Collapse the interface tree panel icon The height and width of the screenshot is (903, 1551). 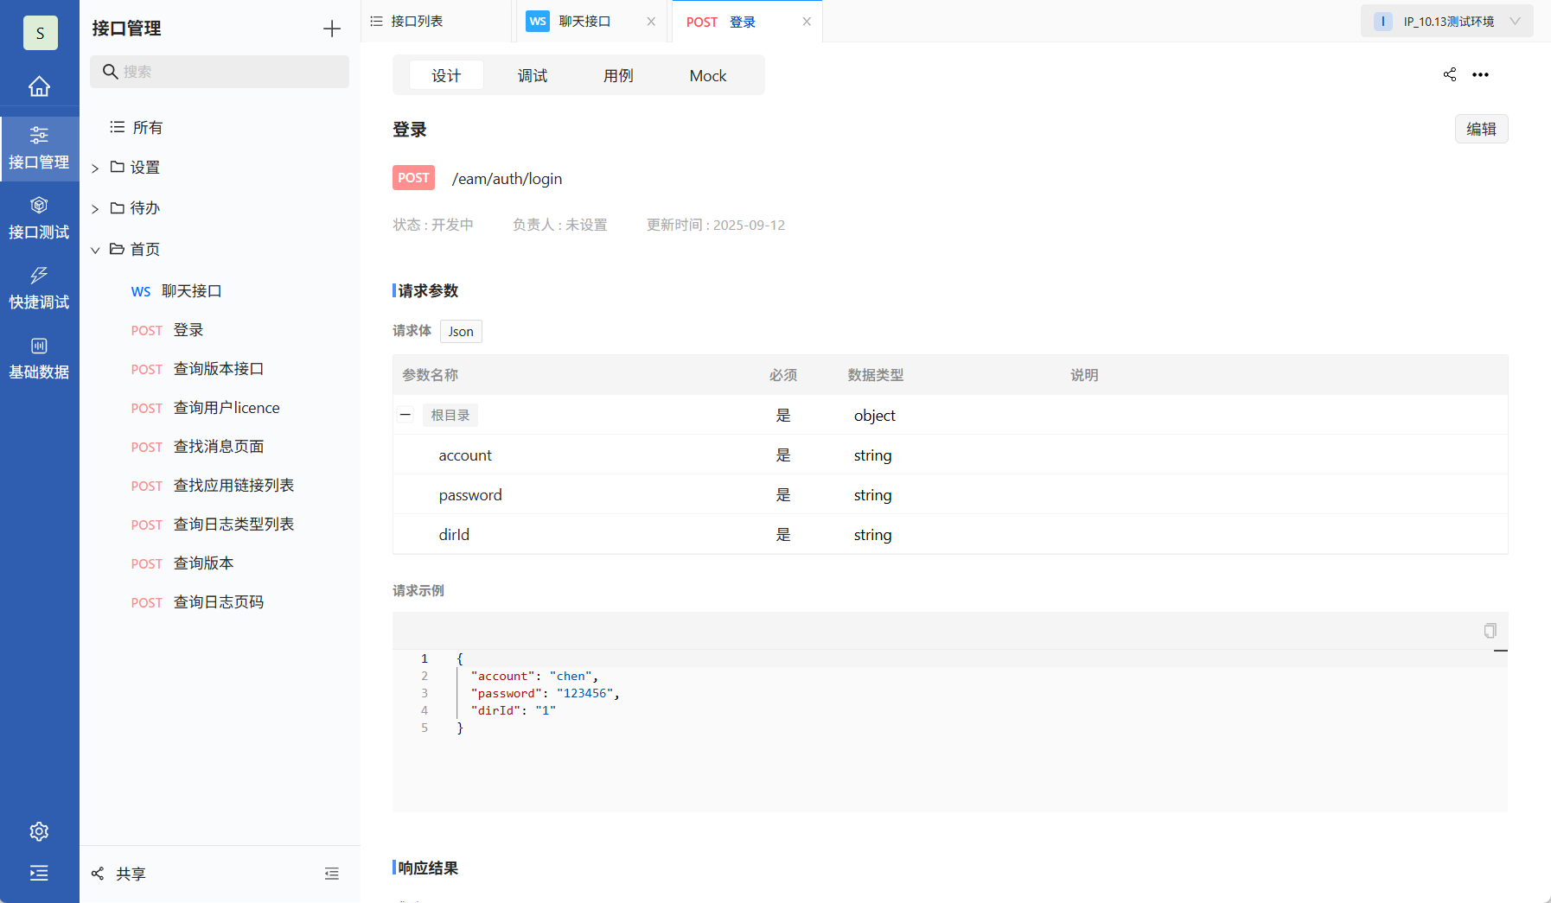coord(332,874)
